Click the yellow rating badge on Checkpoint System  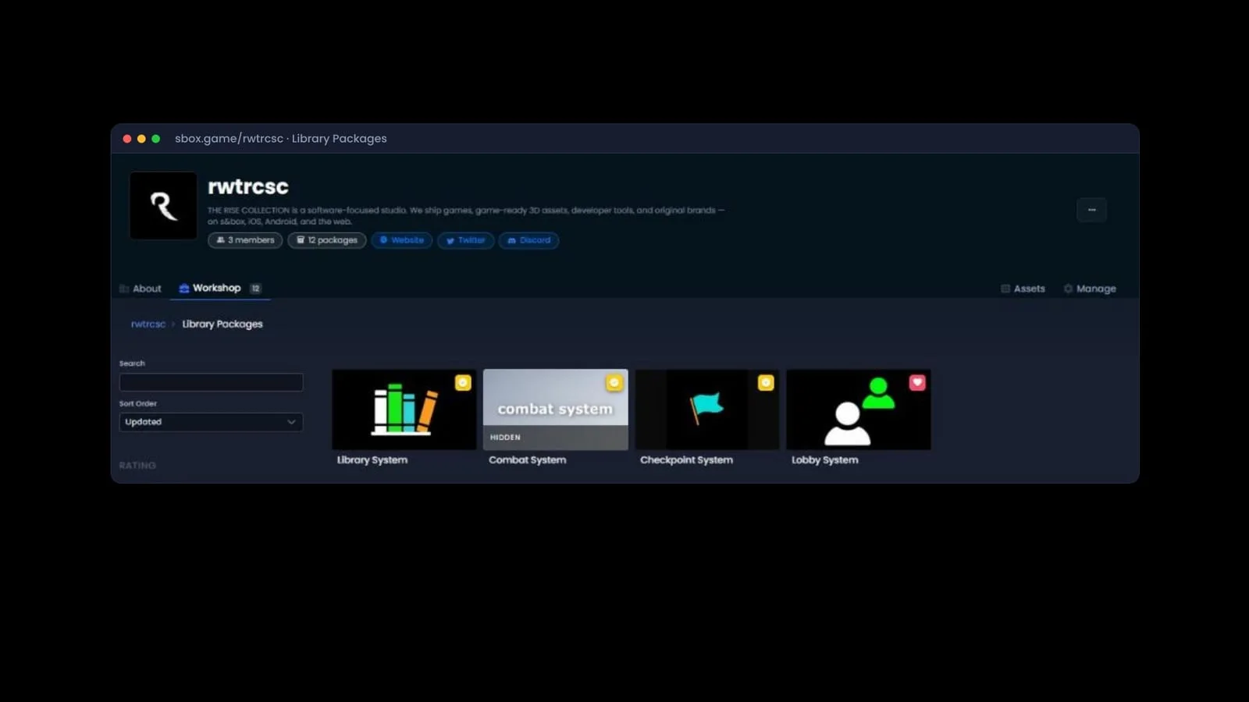click(x=766, y=382)
